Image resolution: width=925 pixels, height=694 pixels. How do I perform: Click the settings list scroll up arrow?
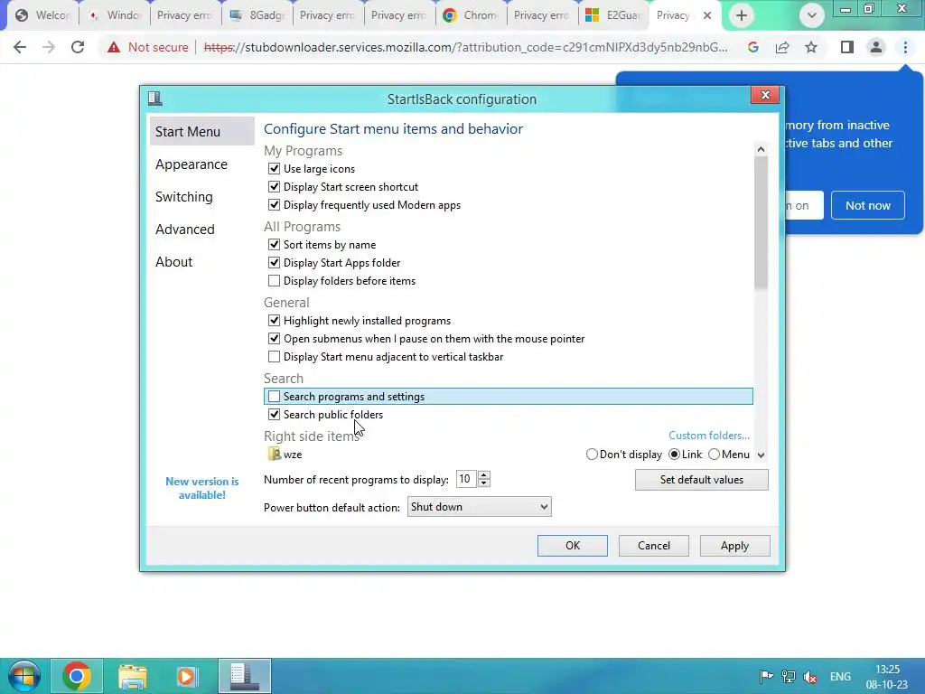pyautogui.click(x=761, y=149)
